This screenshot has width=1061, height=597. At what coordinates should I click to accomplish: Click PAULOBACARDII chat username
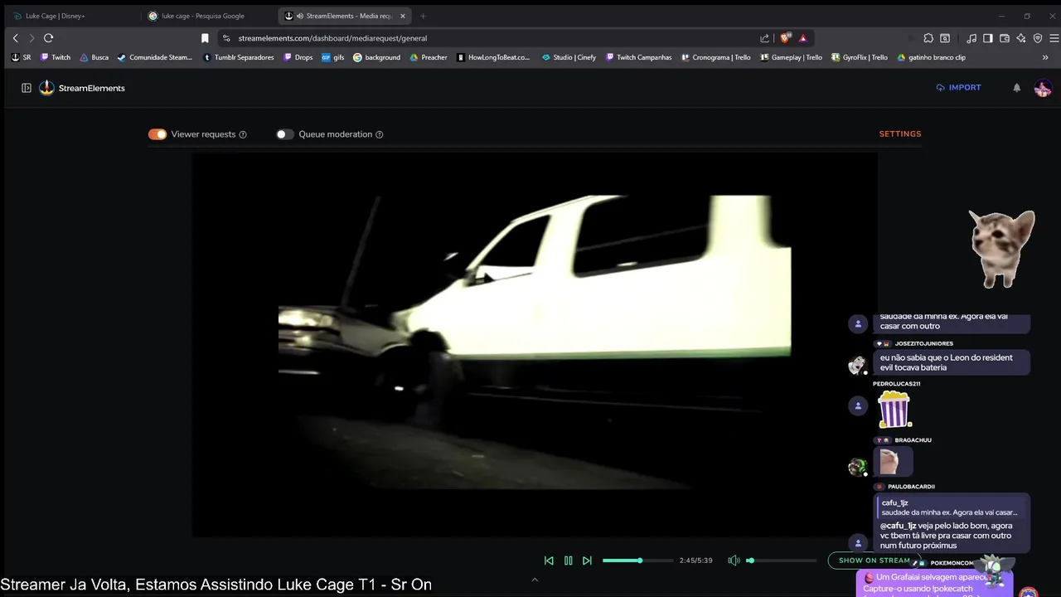click(x=911, y=487)
